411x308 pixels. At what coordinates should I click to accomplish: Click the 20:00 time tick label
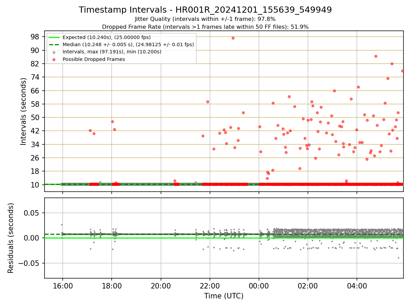[161, 286]
